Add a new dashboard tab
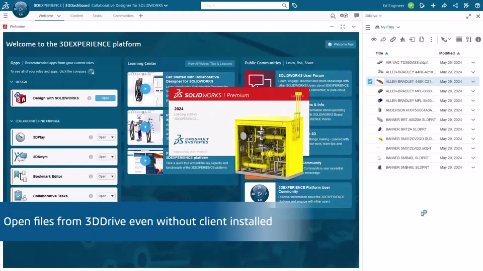The image size is (483, 271). pyautogui.click(x=141, y=16)
